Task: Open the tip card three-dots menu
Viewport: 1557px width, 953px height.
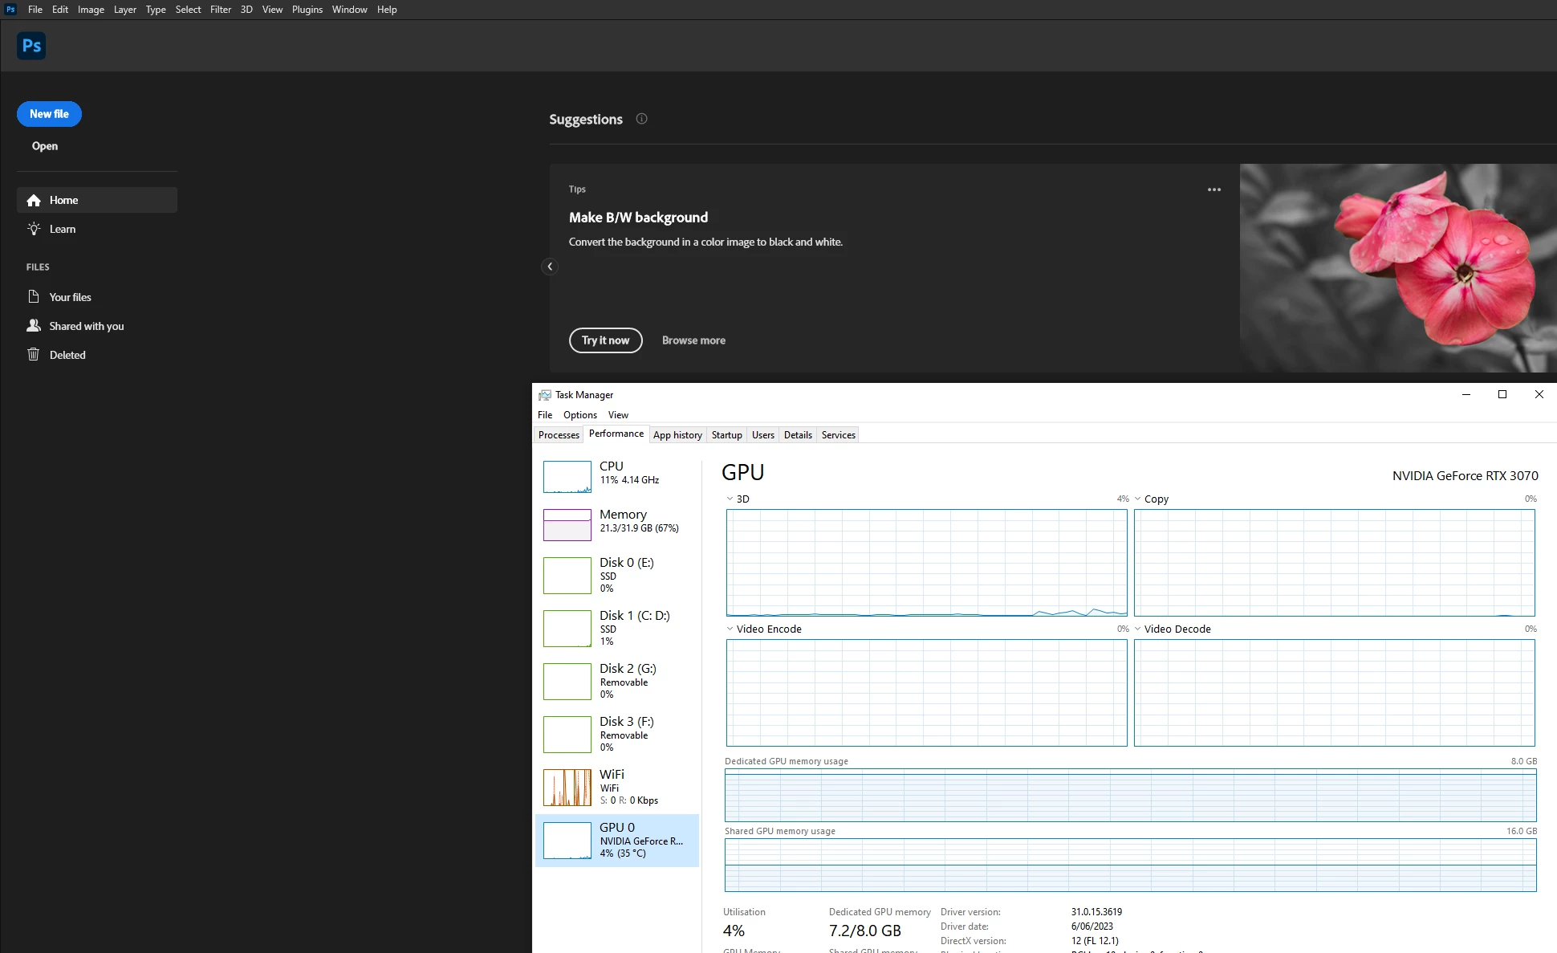Action: (x=1213, y=189)
